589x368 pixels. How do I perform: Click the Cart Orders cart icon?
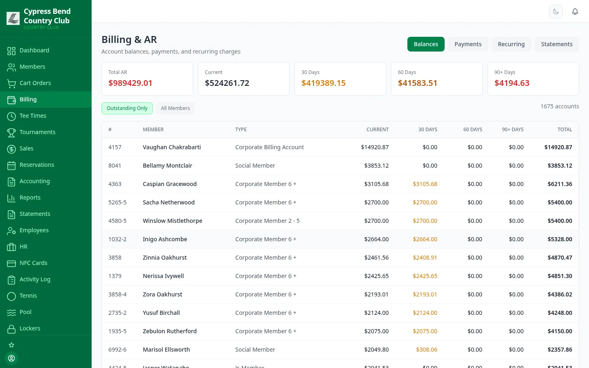click(11, 83)
